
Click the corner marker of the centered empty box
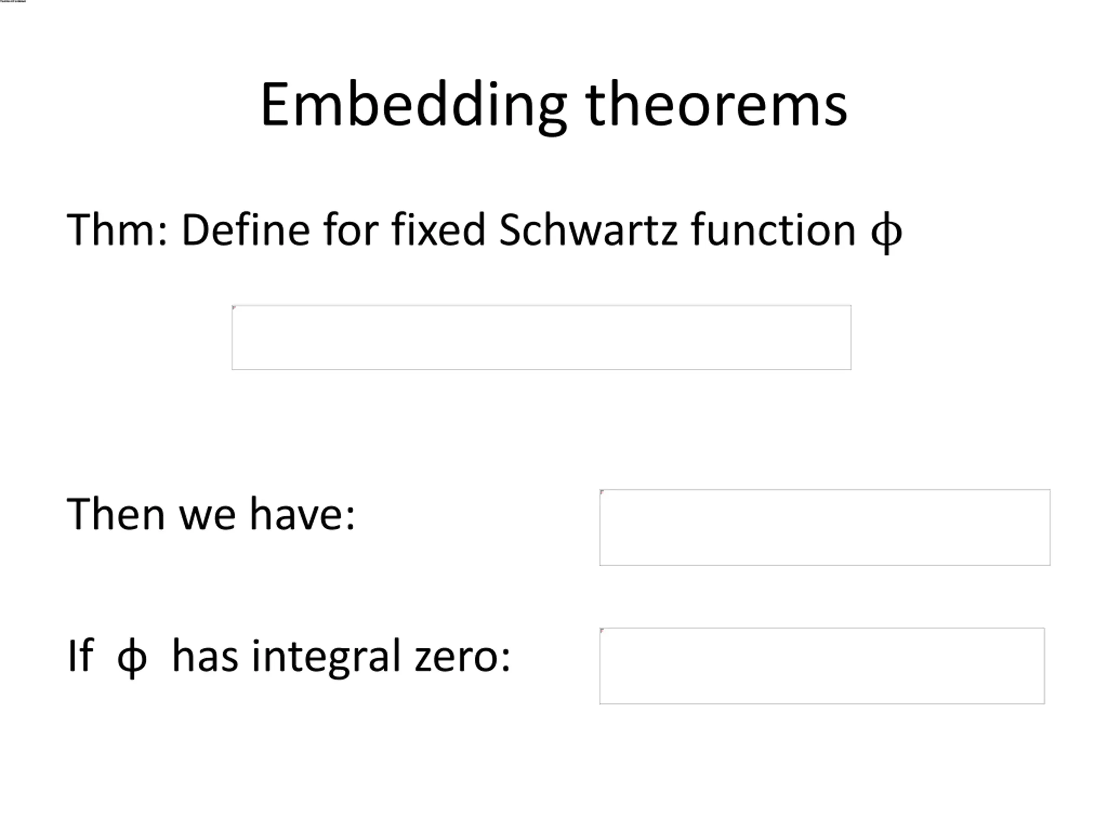point(234,308)
